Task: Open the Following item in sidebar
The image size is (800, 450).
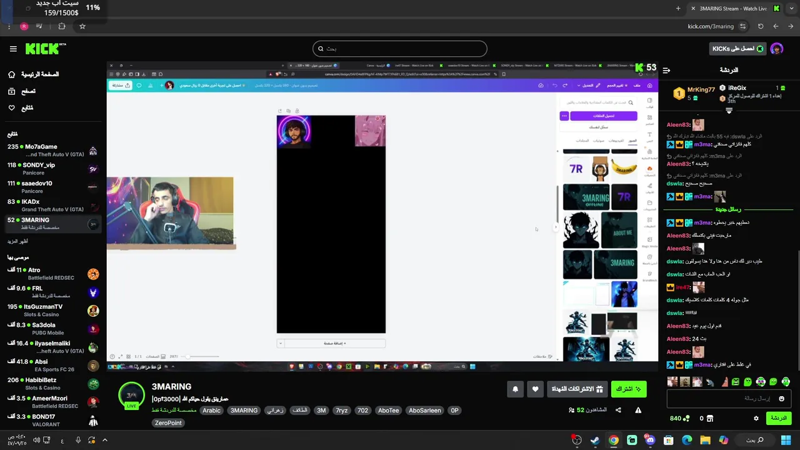Action: click(21, 108)
